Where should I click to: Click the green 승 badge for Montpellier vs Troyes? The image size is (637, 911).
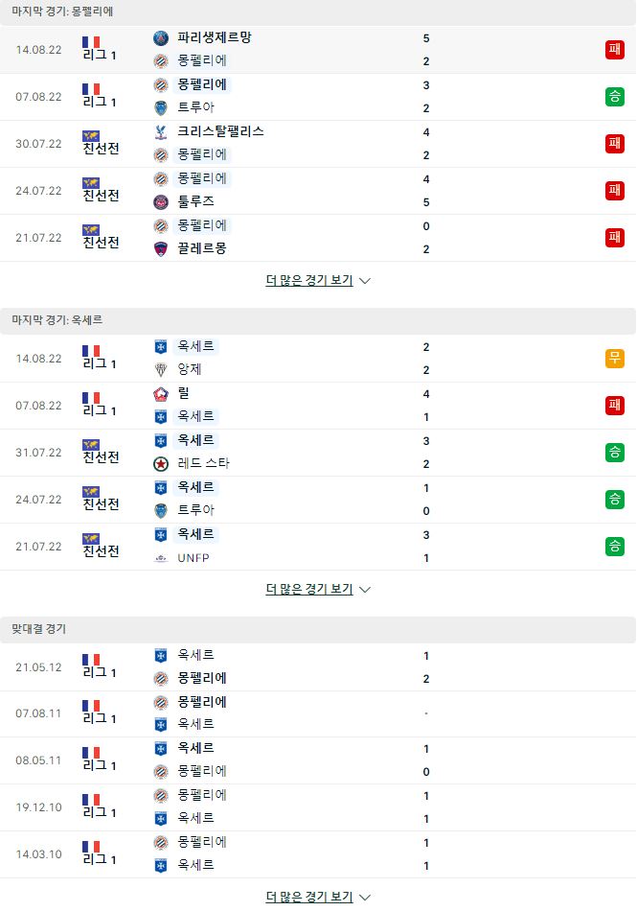click(x=615, y=97)
